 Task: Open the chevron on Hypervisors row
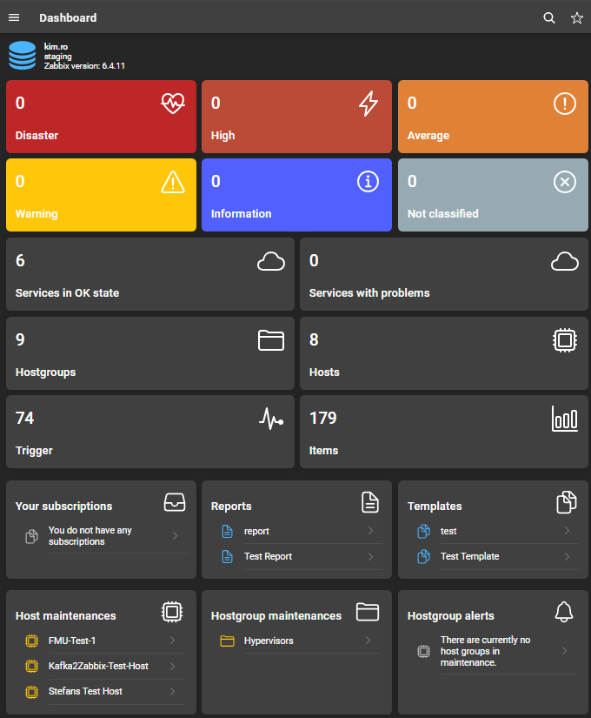(368, 641)
